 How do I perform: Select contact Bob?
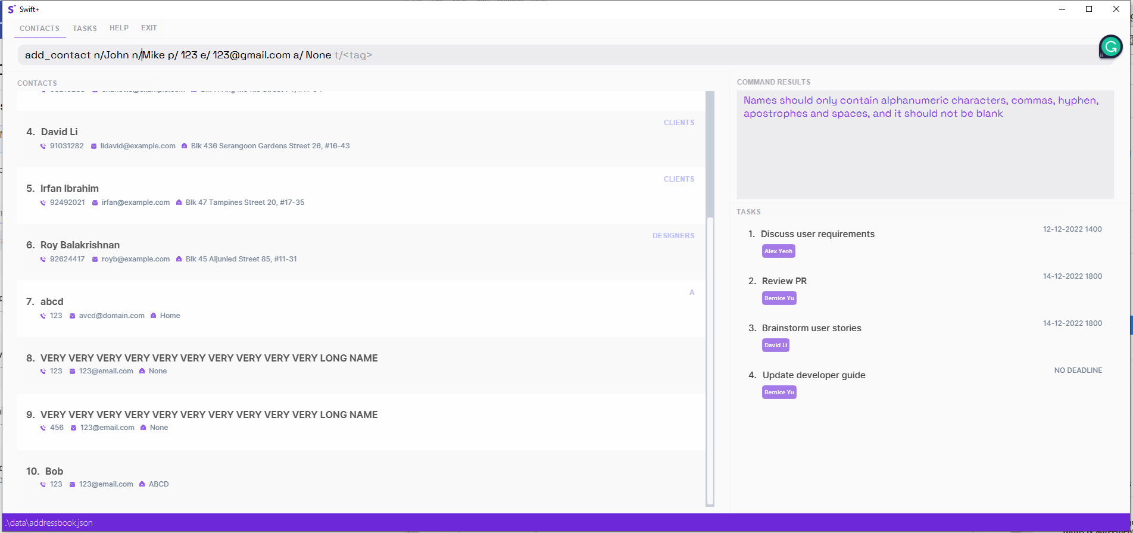(x=361, y=478)
